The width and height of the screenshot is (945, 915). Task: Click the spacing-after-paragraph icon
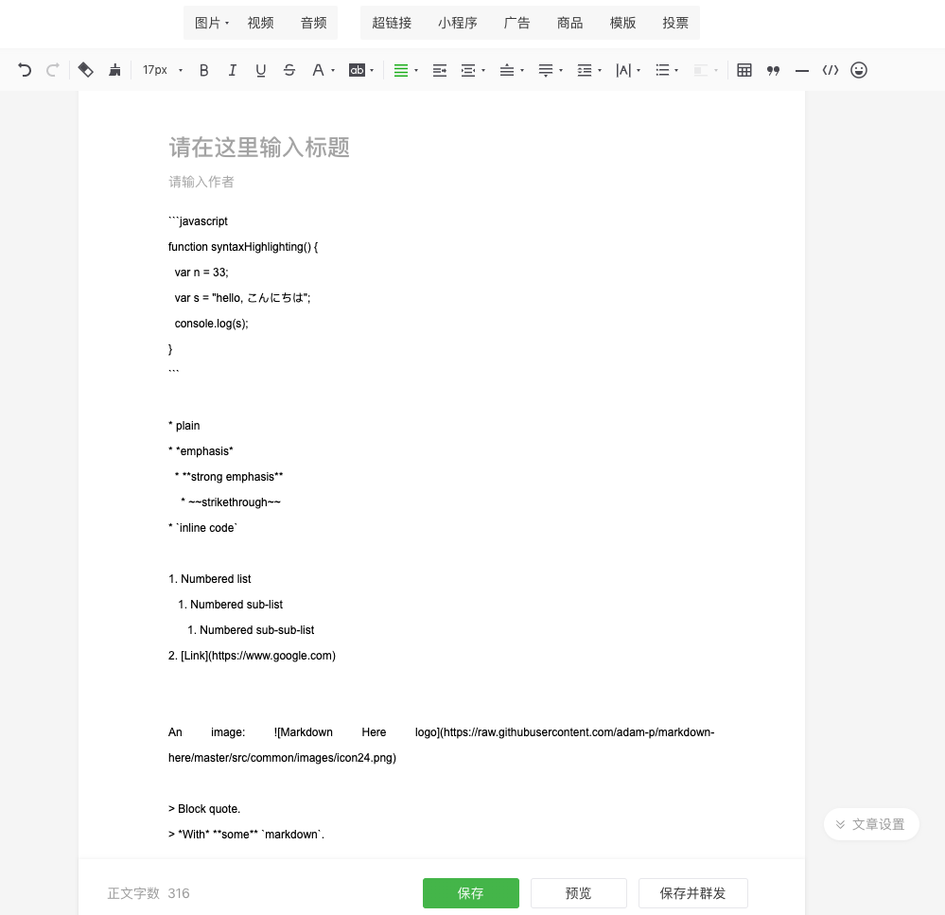click(x=546, y=70)
